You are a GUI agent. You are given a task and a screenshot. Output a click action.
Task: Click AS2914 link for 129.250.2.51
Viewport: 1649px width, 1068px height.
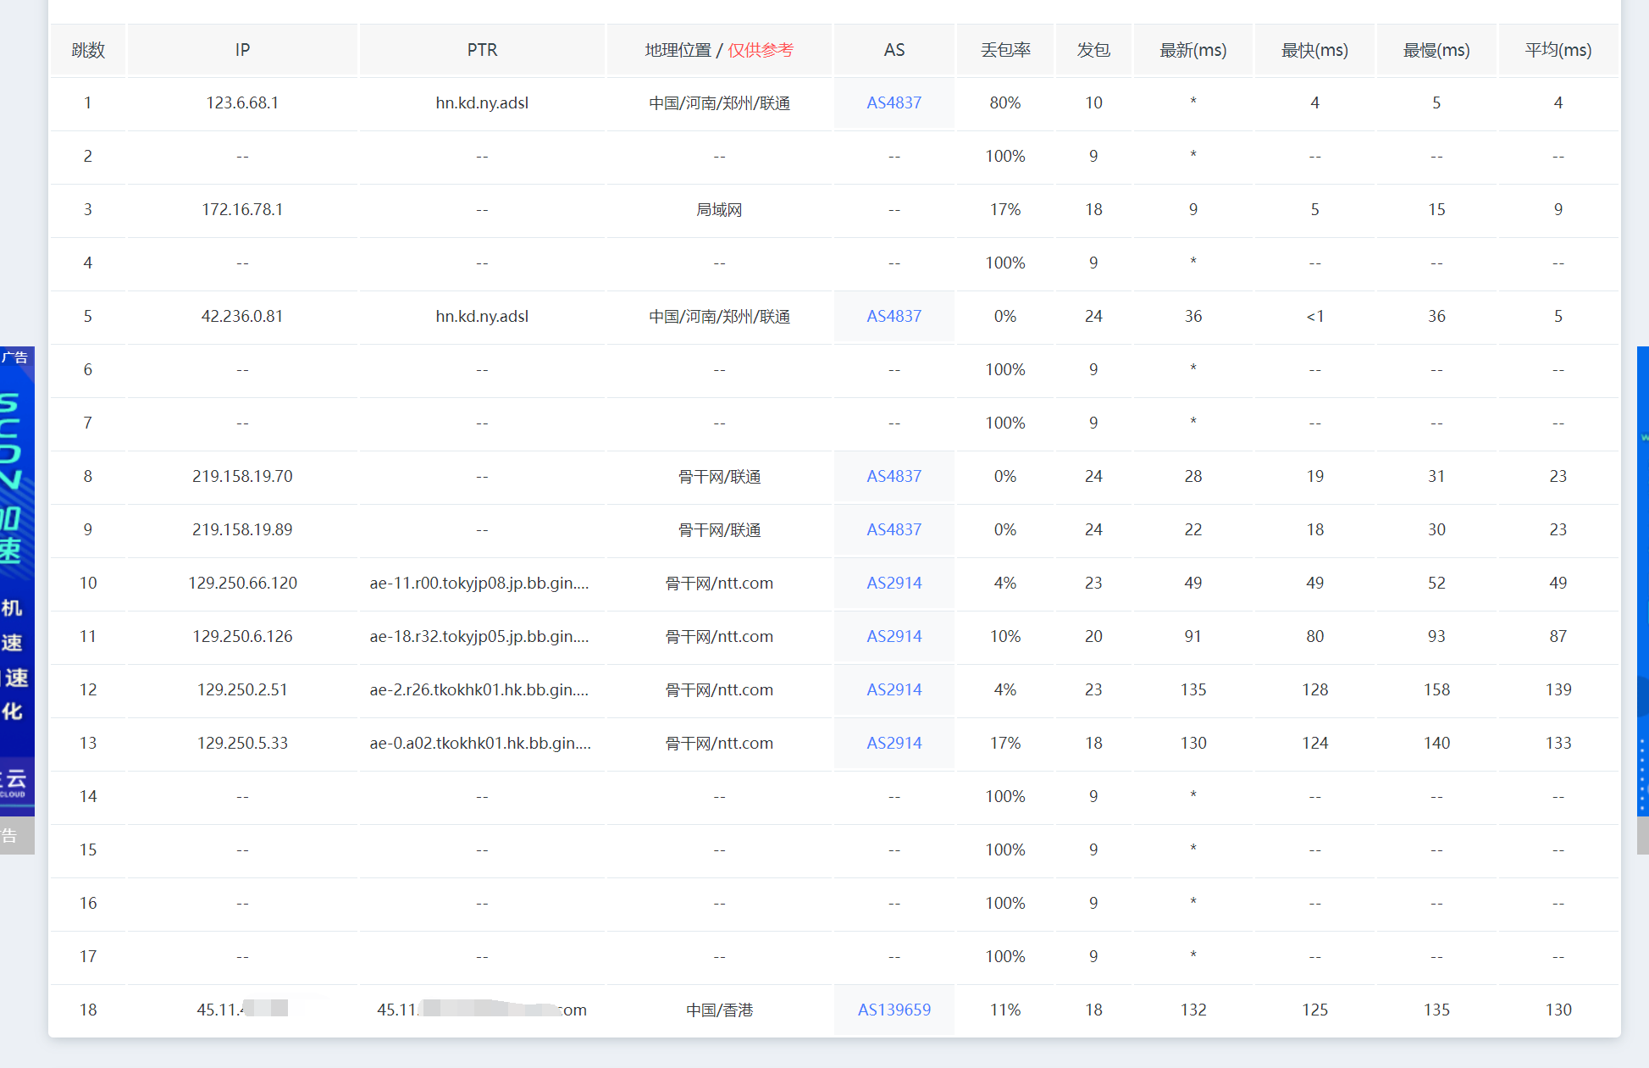[x=894, y=689]
